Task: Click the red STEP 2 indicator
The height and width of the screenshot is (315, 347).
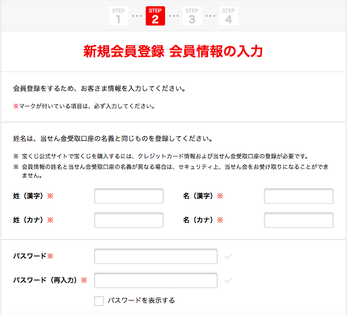Action: [155, 16]
